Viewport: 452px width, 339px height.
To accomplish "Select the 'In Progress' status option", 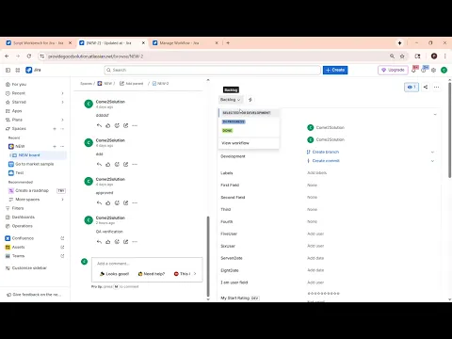I will 249,121.
